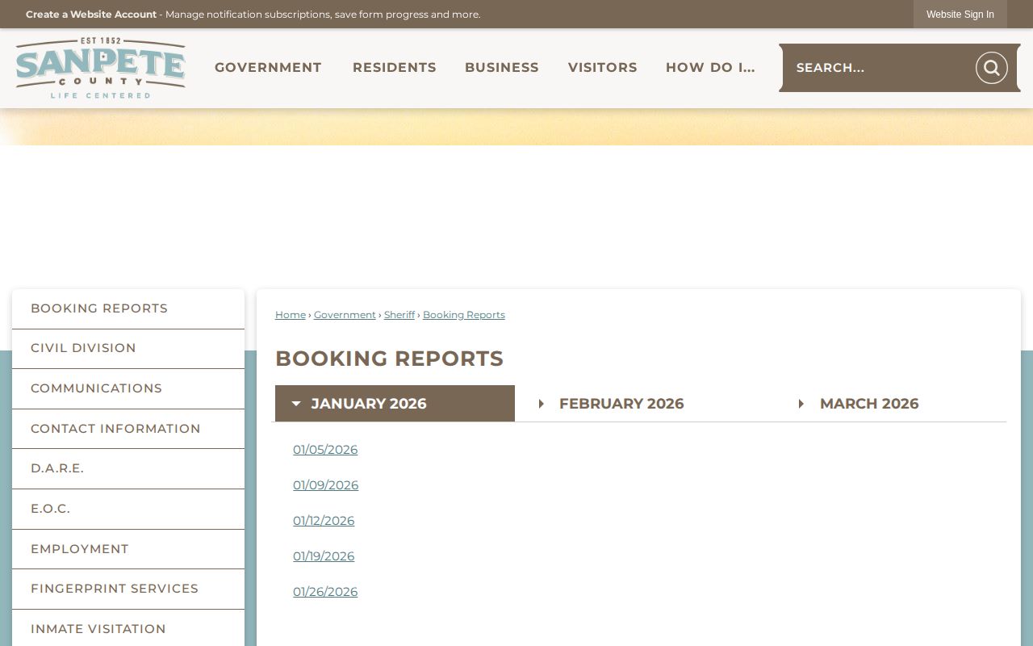Collapse the January 2026 section
Screen dimensions: 1033x646
click(x=395, y=404)
